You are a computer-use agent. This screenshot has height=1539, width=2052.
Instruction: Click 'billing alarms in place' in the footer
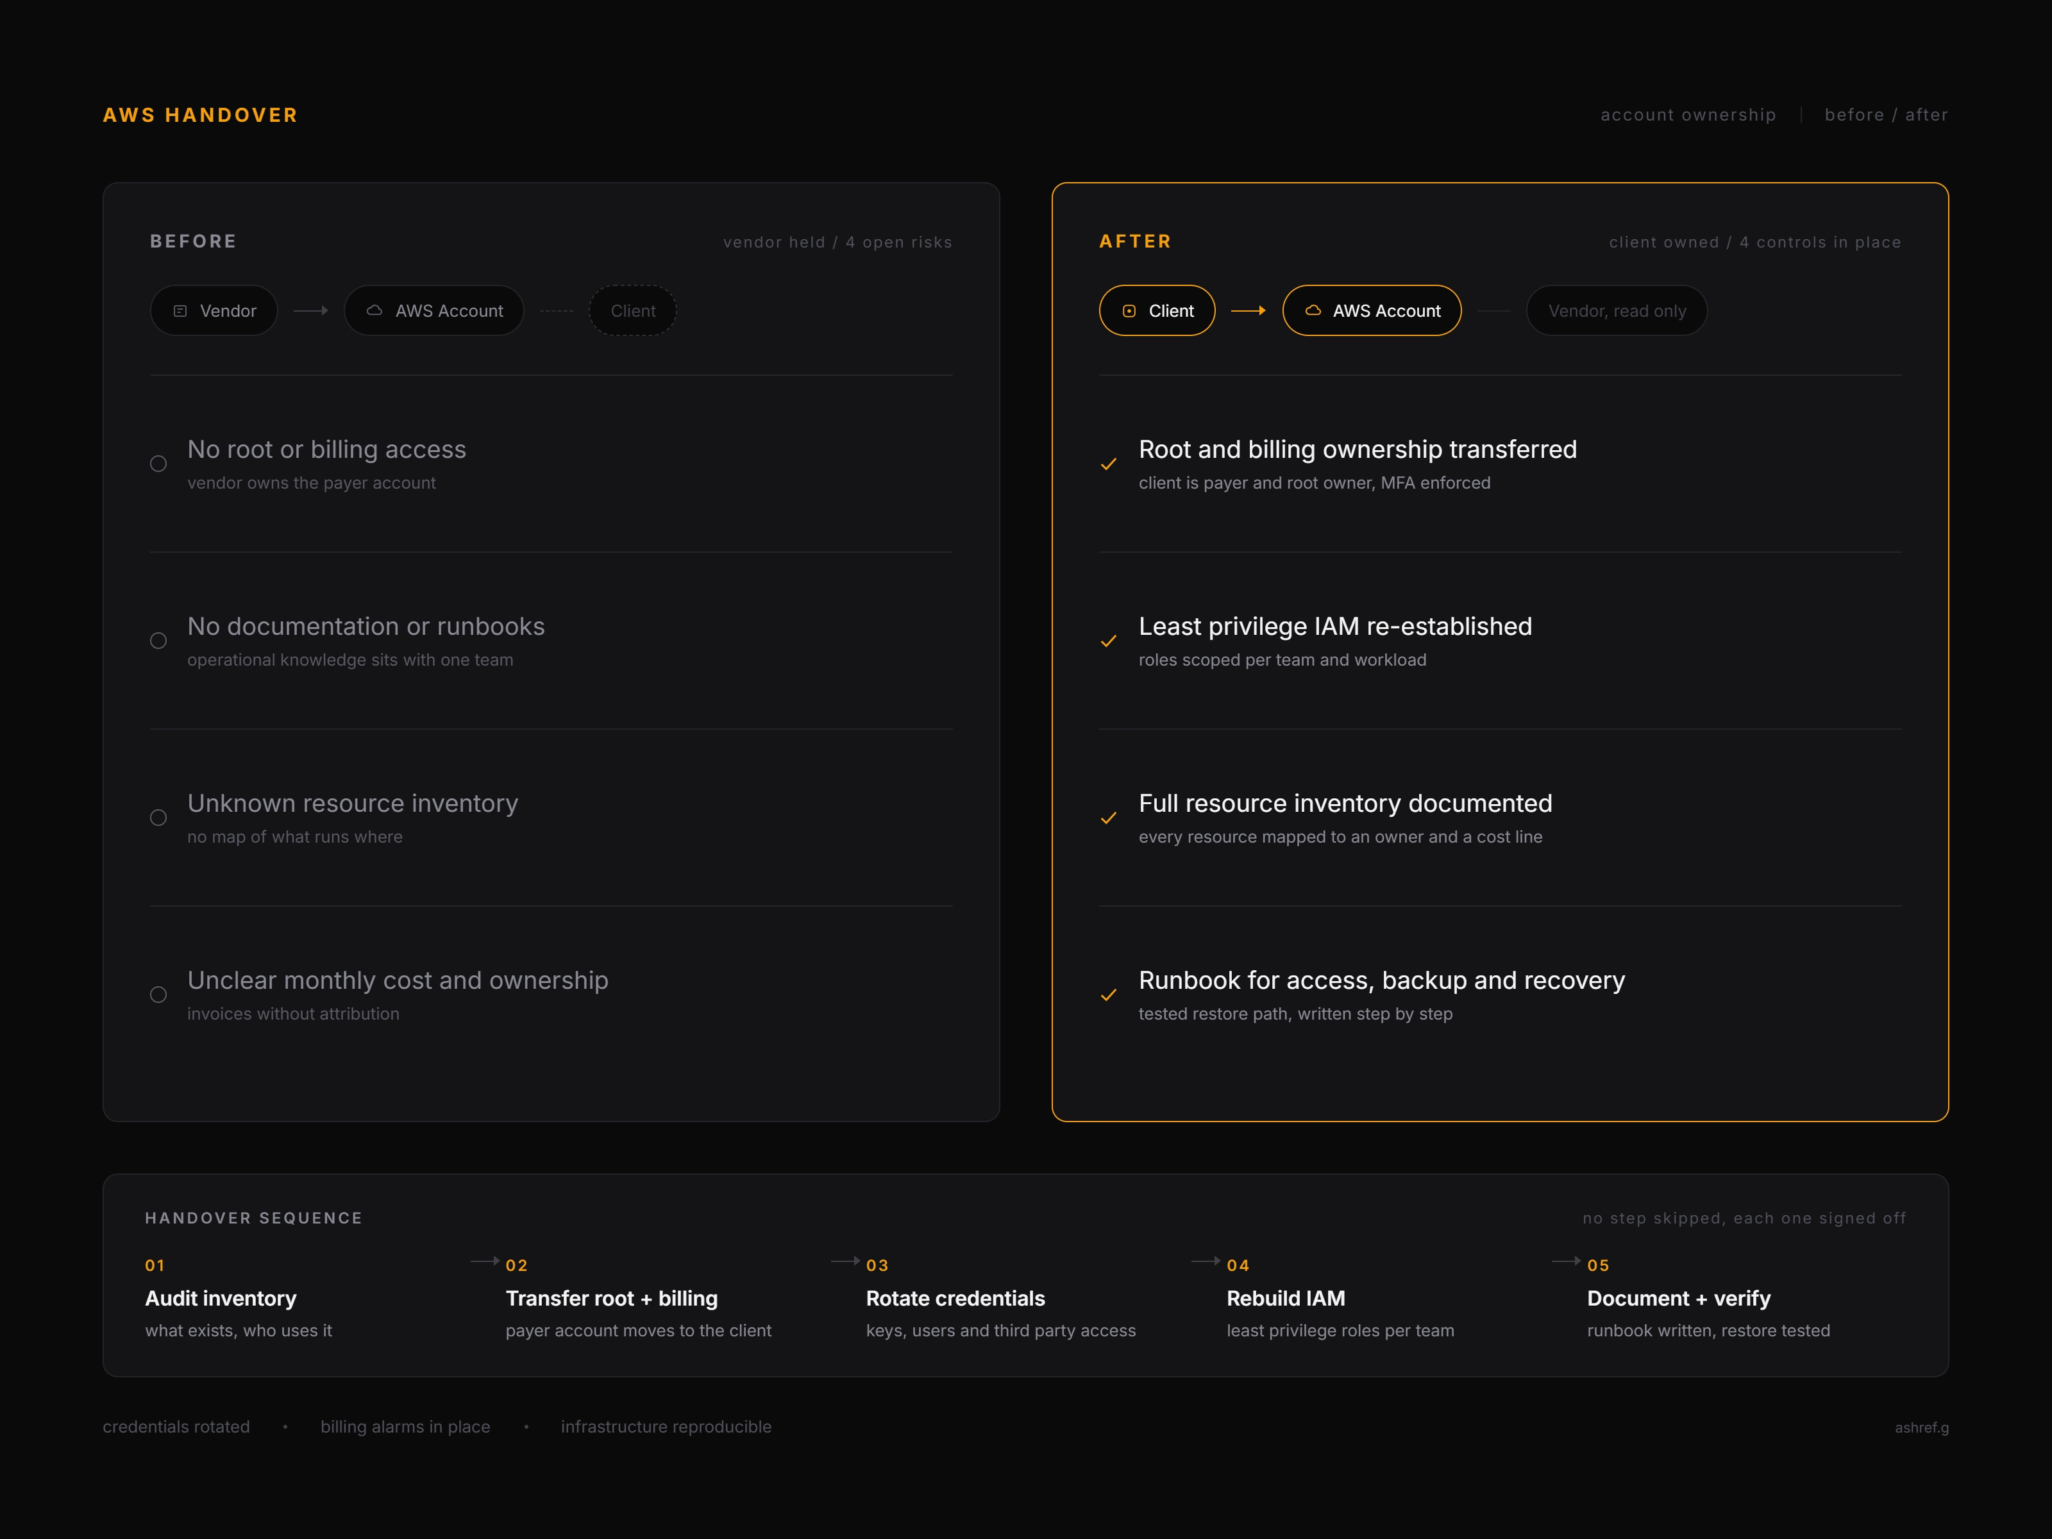click(405, 1427)
